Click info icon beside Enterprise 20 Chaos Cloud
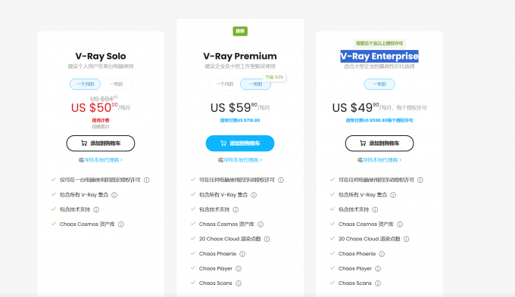Image resolution: width=515 pixels, height=297 pixels. point(406,239)
